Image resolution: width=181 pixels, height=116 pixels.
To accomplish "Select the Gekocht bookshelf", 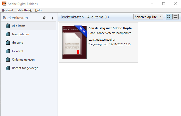I will [x=28, y=51].
